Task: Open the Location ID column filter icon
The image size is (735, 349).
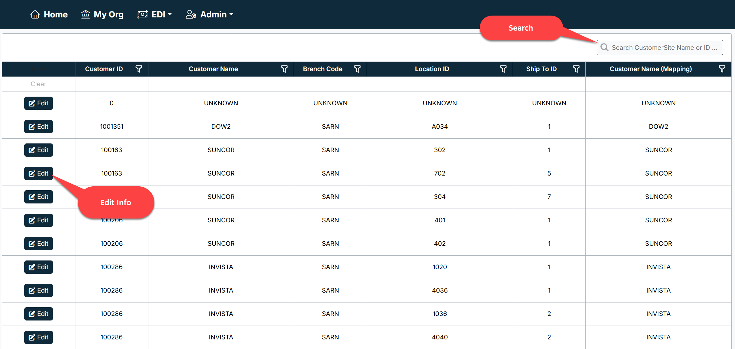Action: click(503, 69)
